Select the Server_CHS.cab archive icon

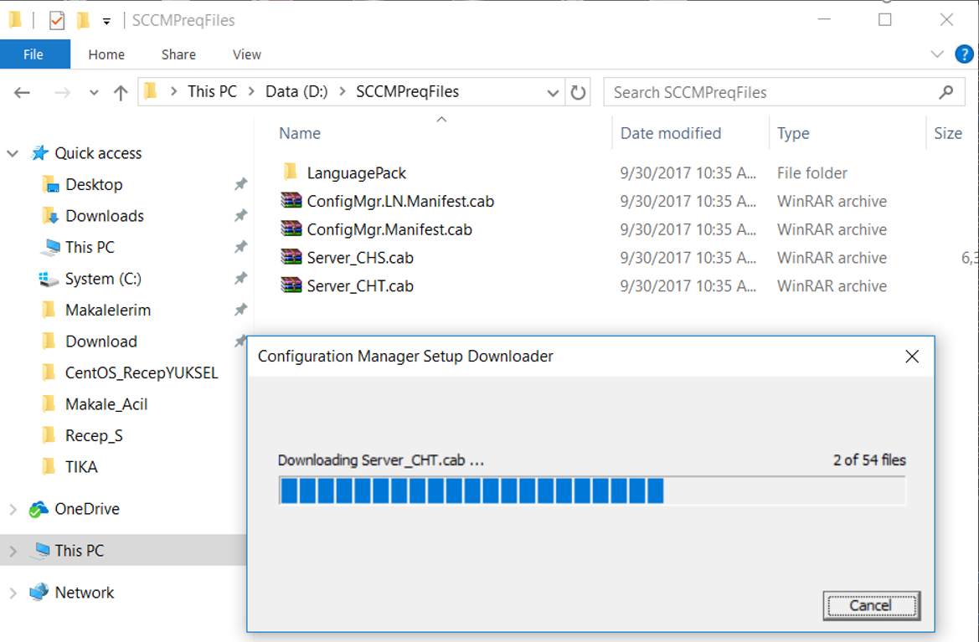[x=291, y=257]
